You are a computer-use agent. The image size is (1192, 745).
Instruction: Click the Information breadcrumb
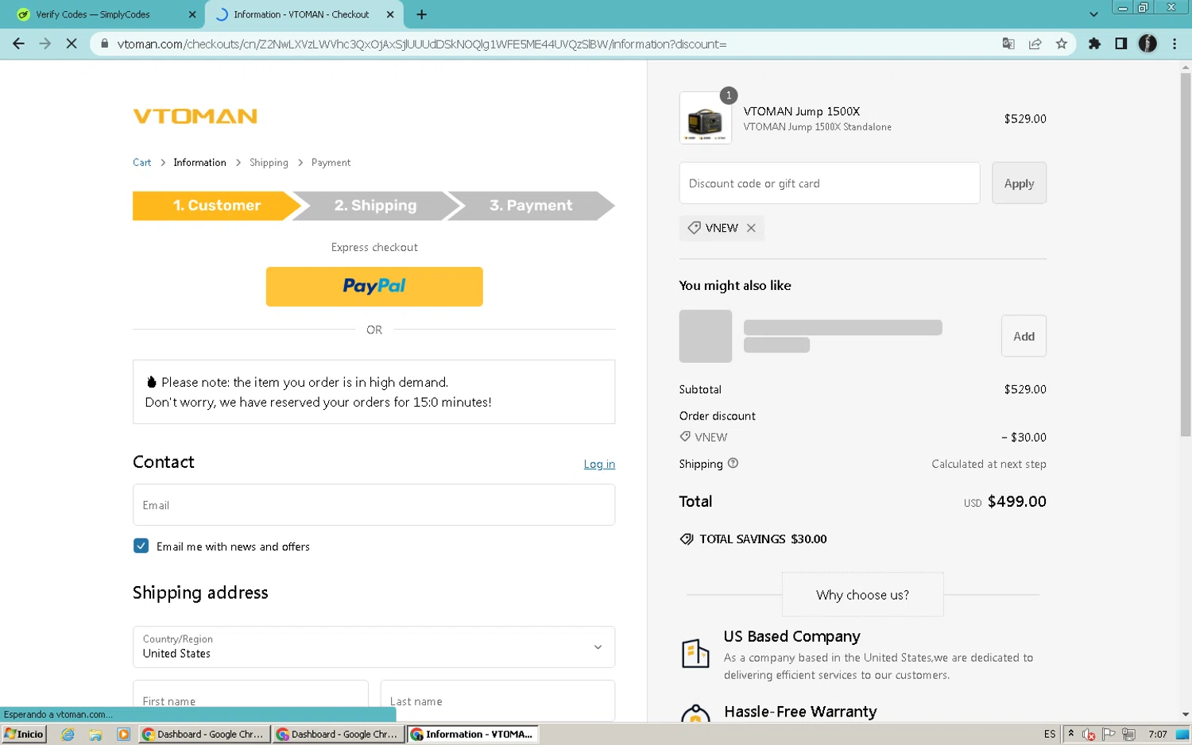click(199, 163)
